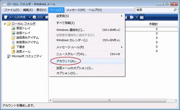The width and height of the screenshot is (180, 110).
Task: Open the 編集(E) menu
Action: 28,10
